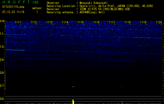
Task: Click the 1111 time marker
Action: click(18, 22)
